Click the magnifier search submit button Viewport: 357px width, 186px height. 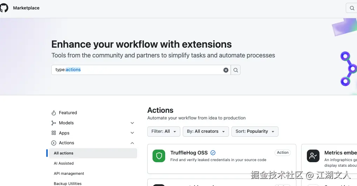click(236, 70)
